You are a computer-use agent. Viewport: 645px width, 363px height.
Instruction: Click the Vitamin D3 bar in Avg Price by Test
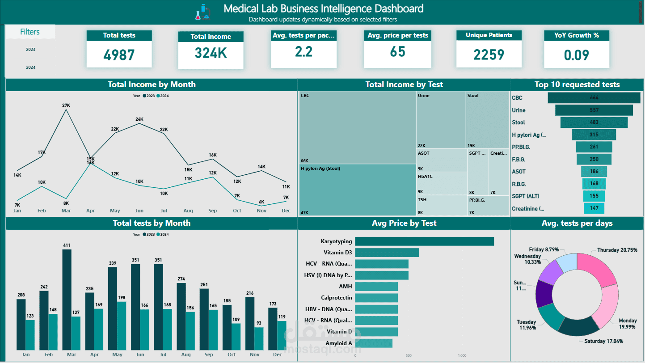(387, 253)
